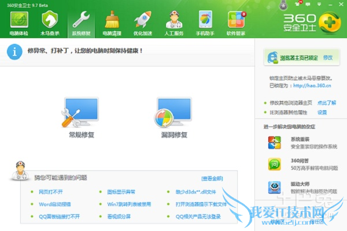This screenshot has width=347, height=231.
Task: Open the 系统重装 icon
Action: point(274,143)
